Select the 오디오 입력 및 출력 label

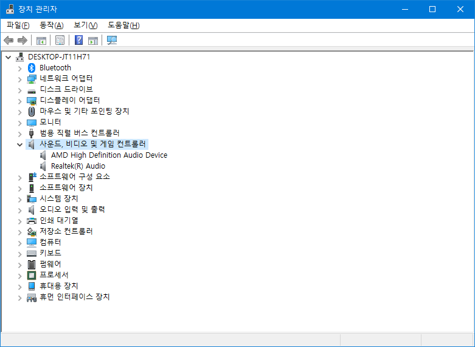coord(72,209)
